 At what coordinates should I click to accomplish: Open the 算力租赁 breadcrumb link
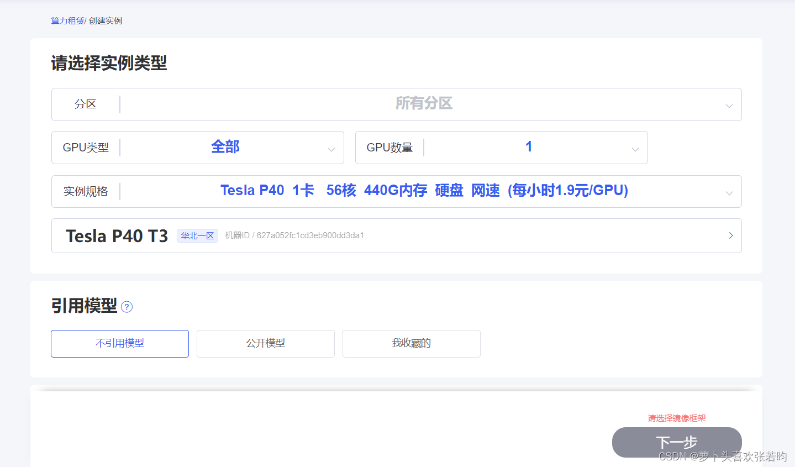(x=67, y=21)
